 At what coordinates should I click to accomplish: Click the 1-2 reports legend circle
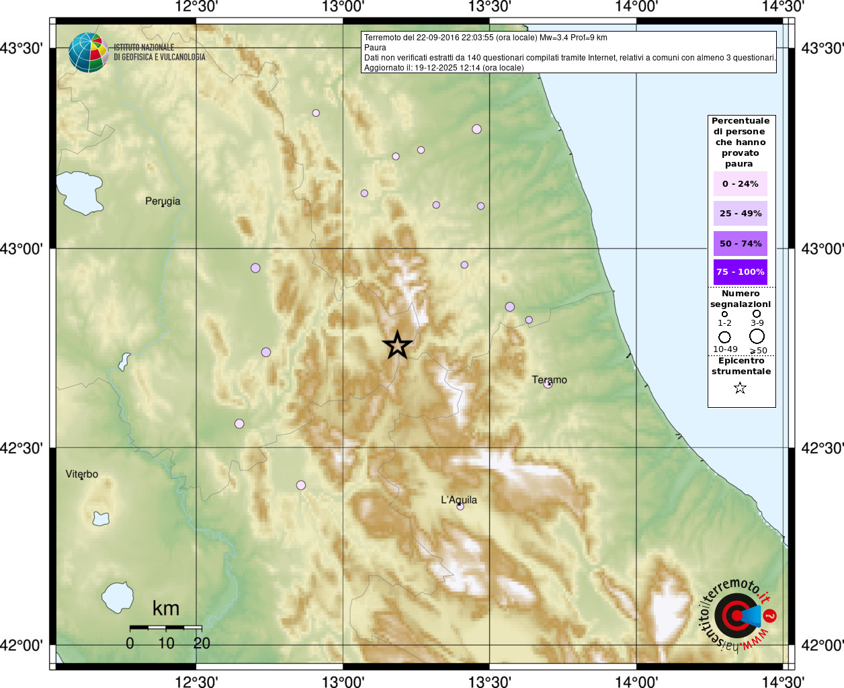pos(724,314)
